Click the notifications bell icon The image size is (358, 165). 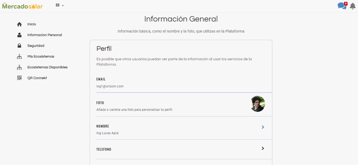(x=353, y=6)
